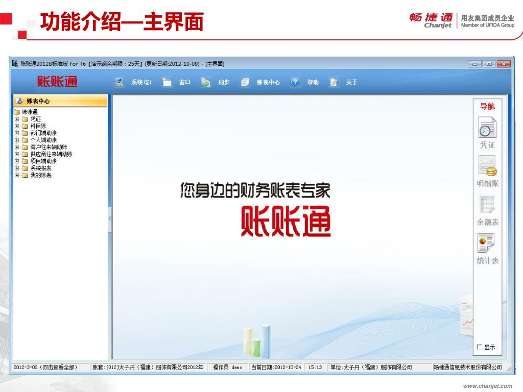
Task: Click the 关于 notepad icon
Action: (334, 82)
